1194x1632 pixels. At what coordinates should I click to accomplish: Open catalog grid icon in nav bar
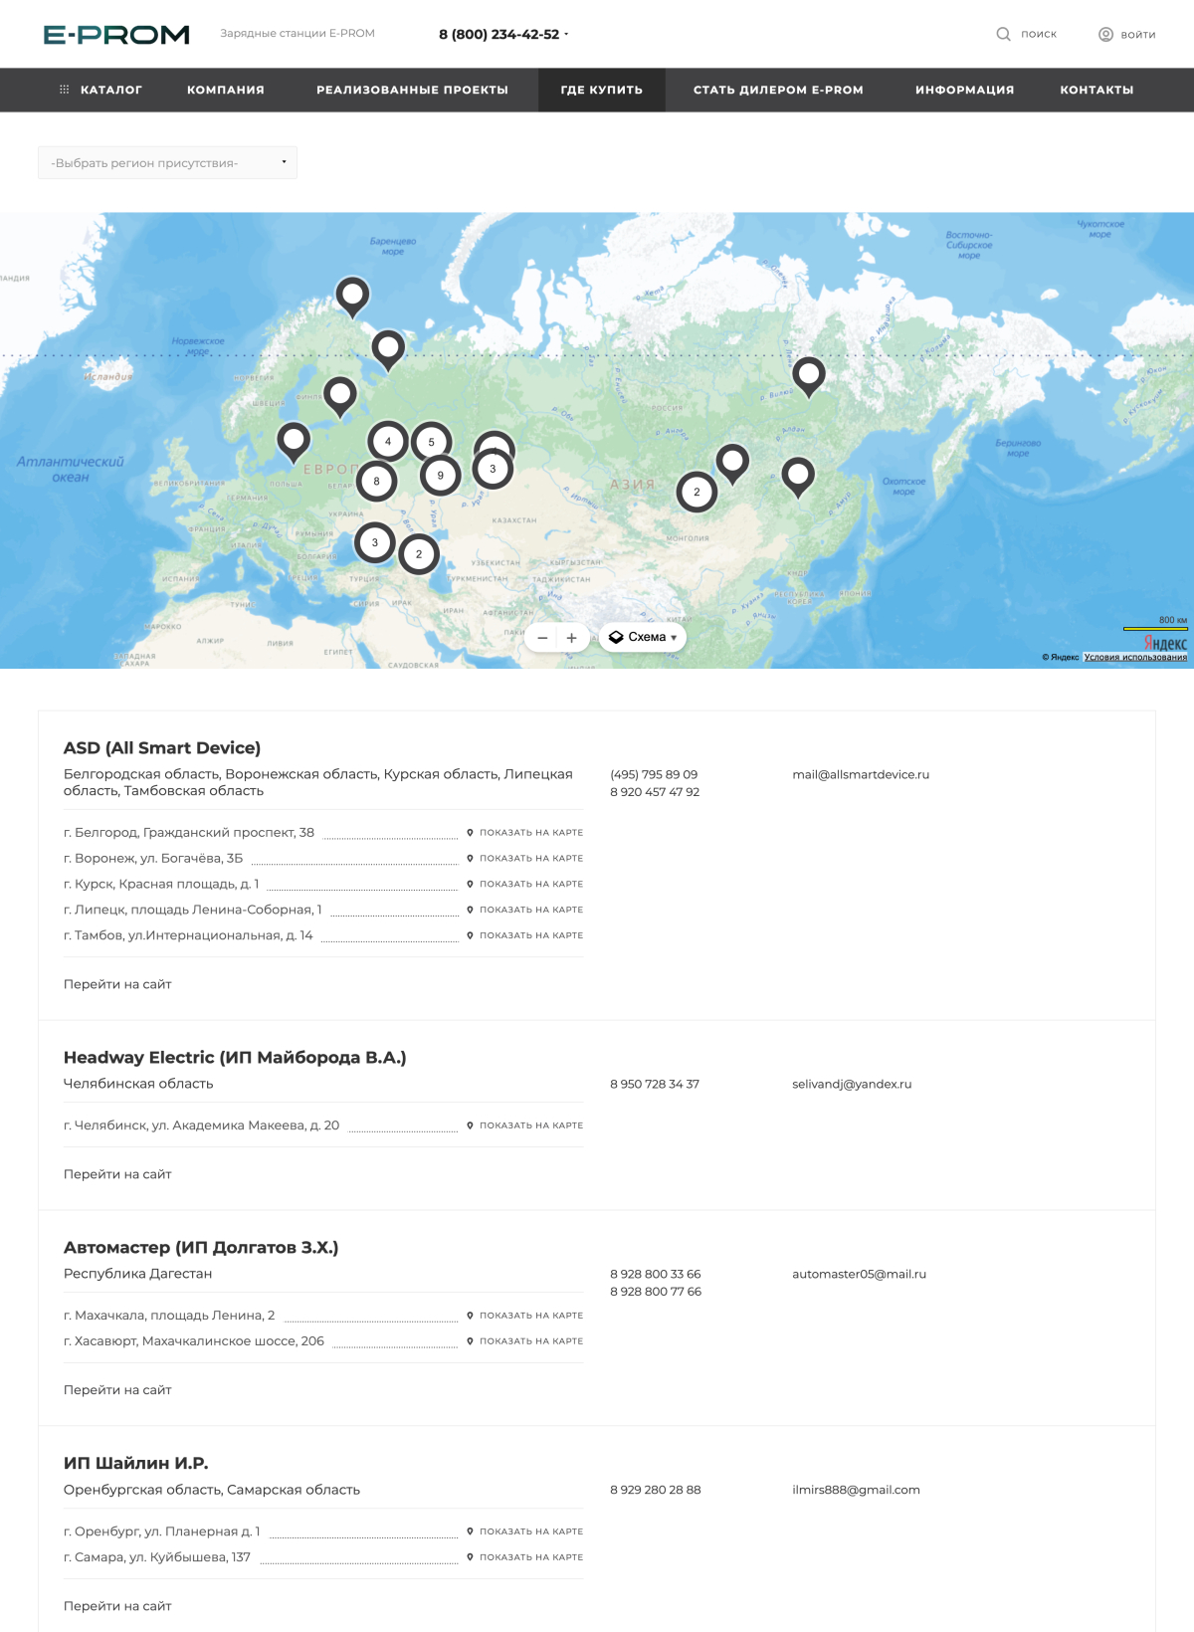click(65, 90)
